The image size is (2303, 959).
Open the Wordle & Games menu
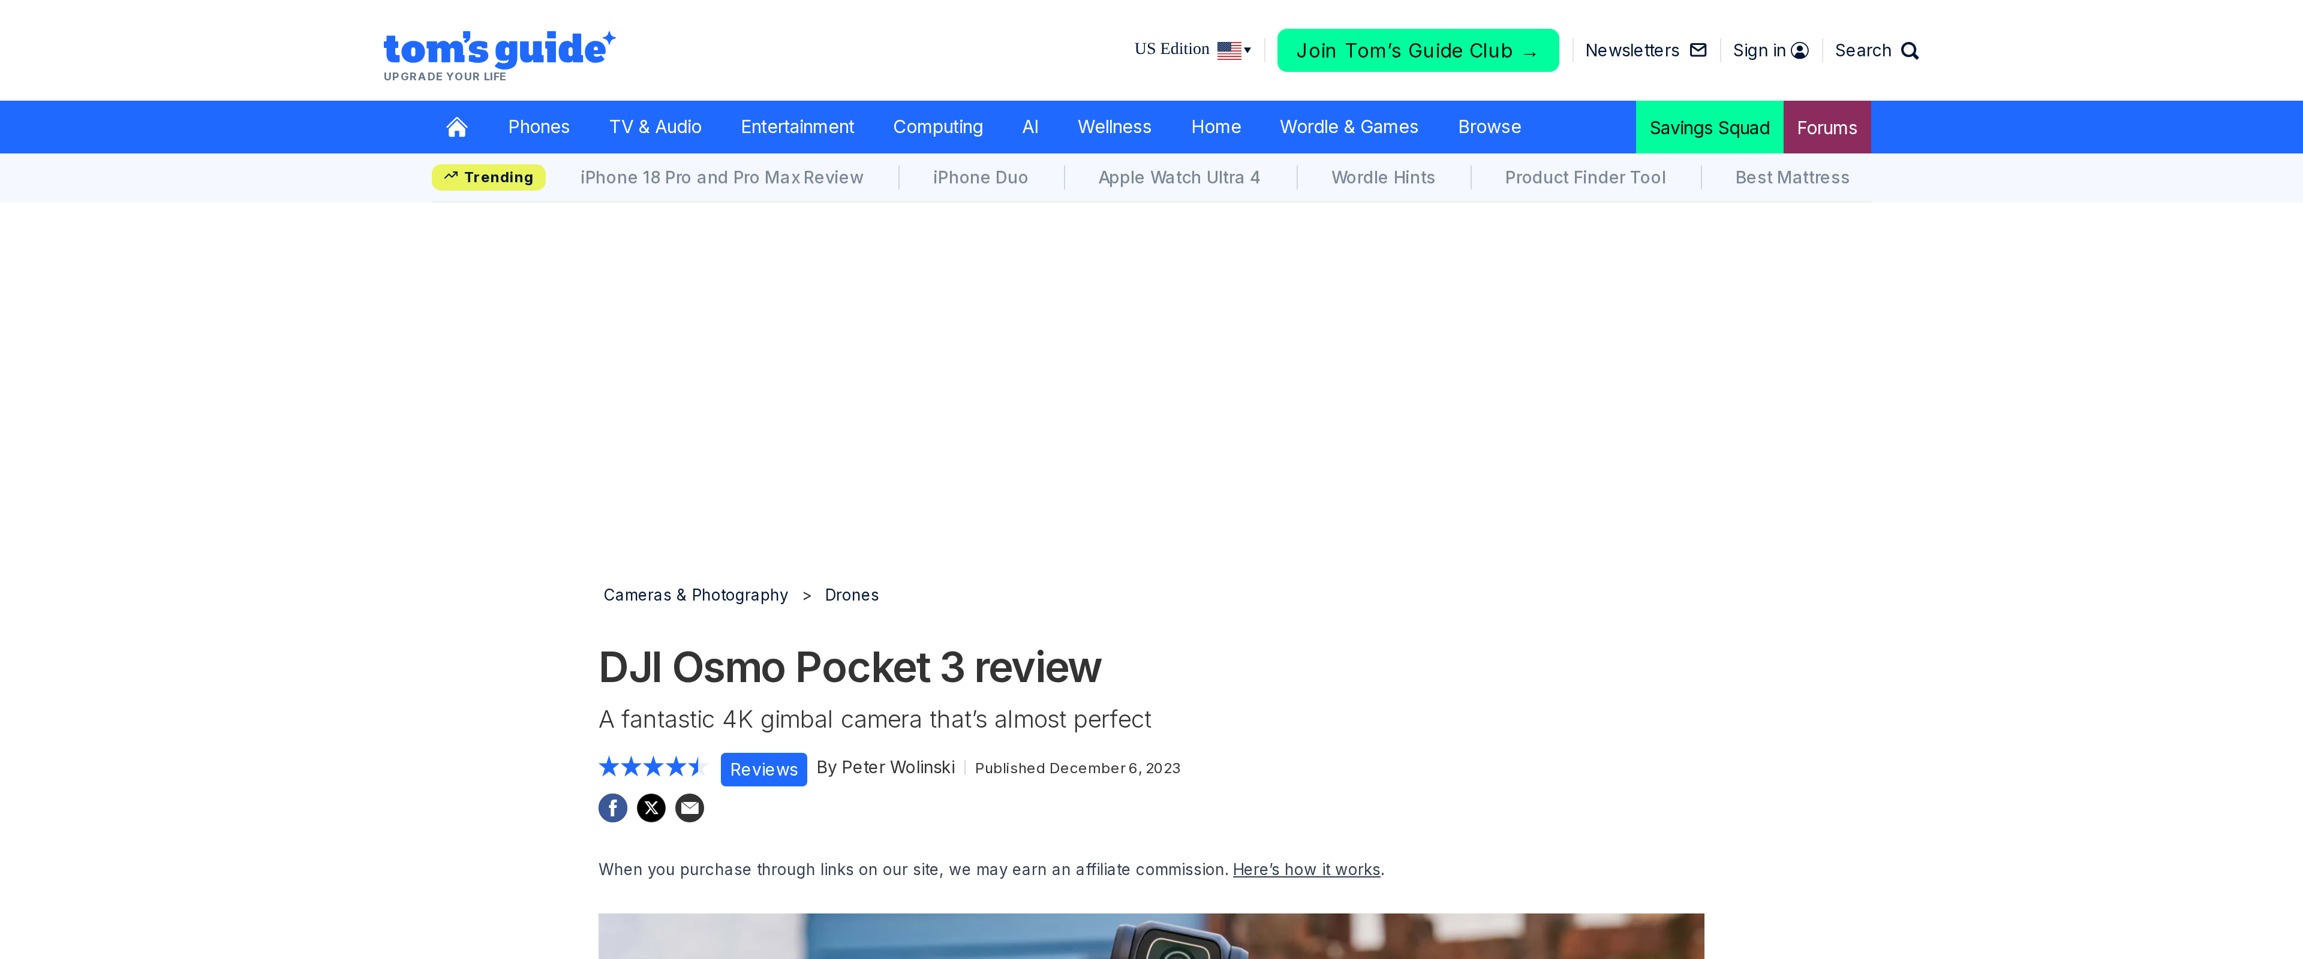pyautogui.click(x=1349, y=127)
